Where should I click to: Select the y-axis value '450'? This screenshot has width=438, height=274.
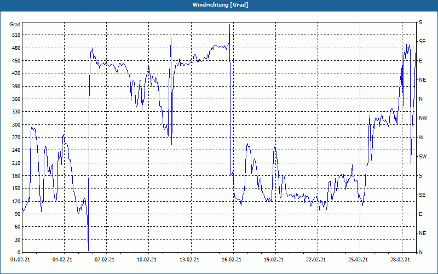[16, 61]
